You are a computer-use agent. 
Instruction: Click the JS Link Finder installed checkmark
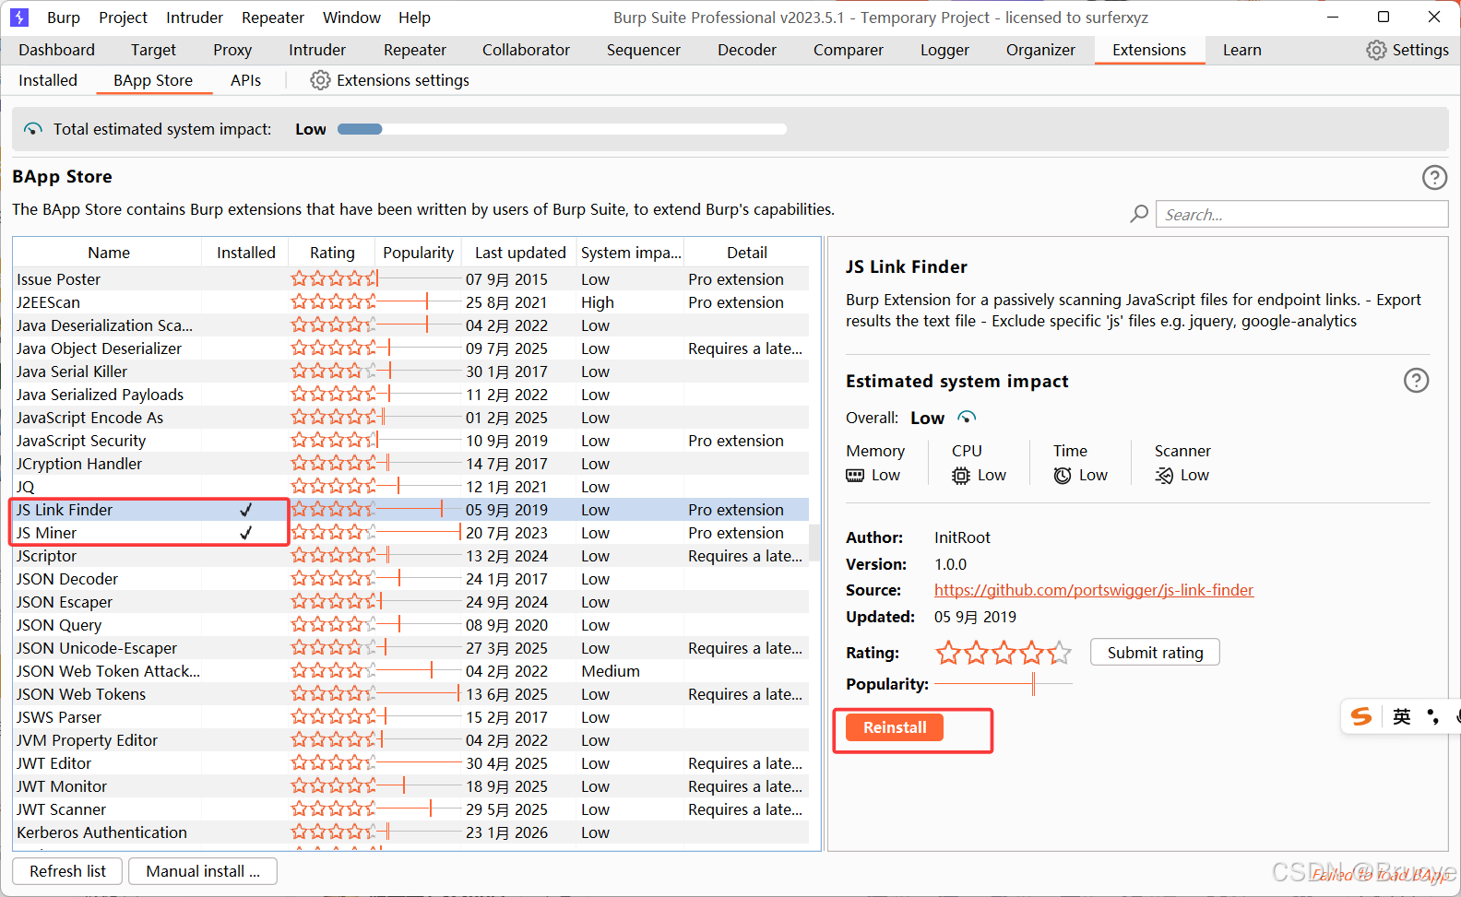(x=246, y=510)
